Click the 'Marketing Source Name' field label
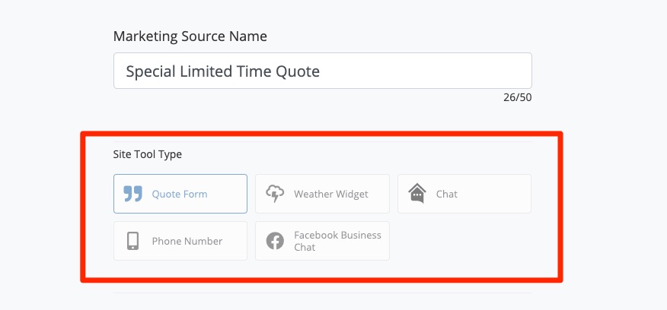667x310 pixels. (x=190, y=36)
